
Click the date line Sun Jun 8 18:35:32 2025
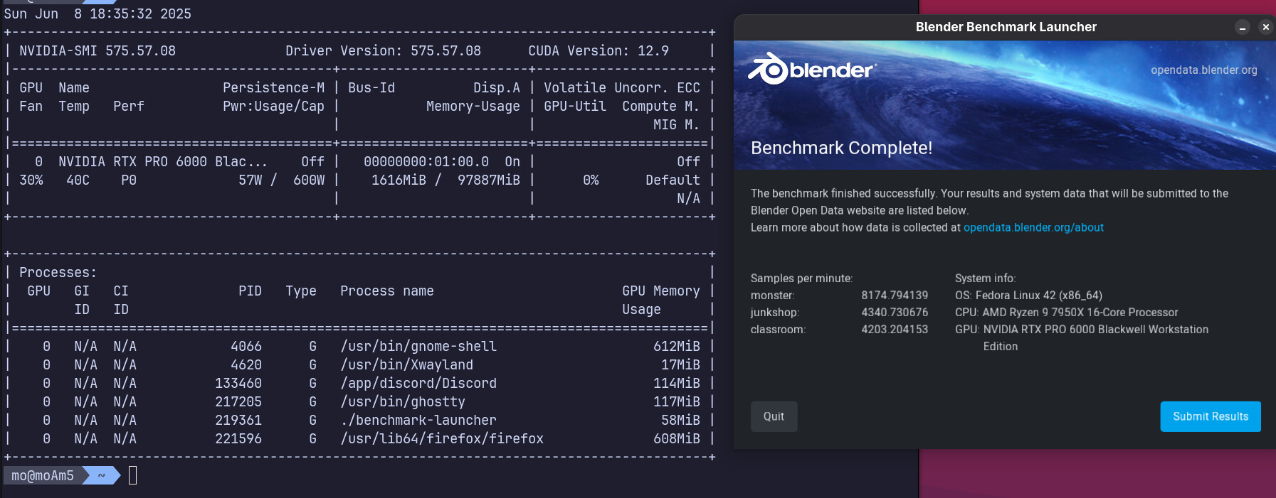pos(97,13)
